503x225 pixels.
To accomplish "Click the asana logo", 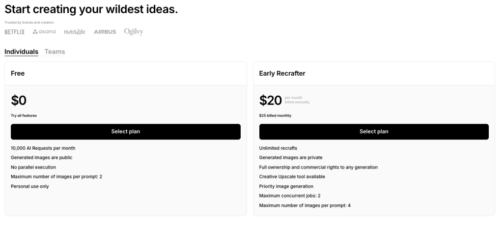I will [x=44, y=32].
